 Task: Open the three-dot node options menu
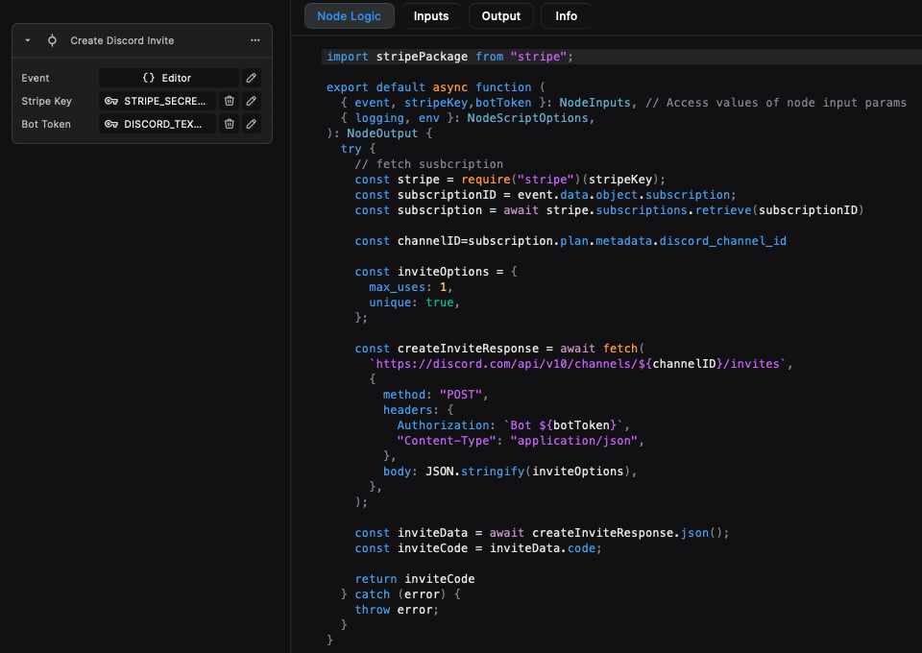pyautogui.click(x=255, y=41)
